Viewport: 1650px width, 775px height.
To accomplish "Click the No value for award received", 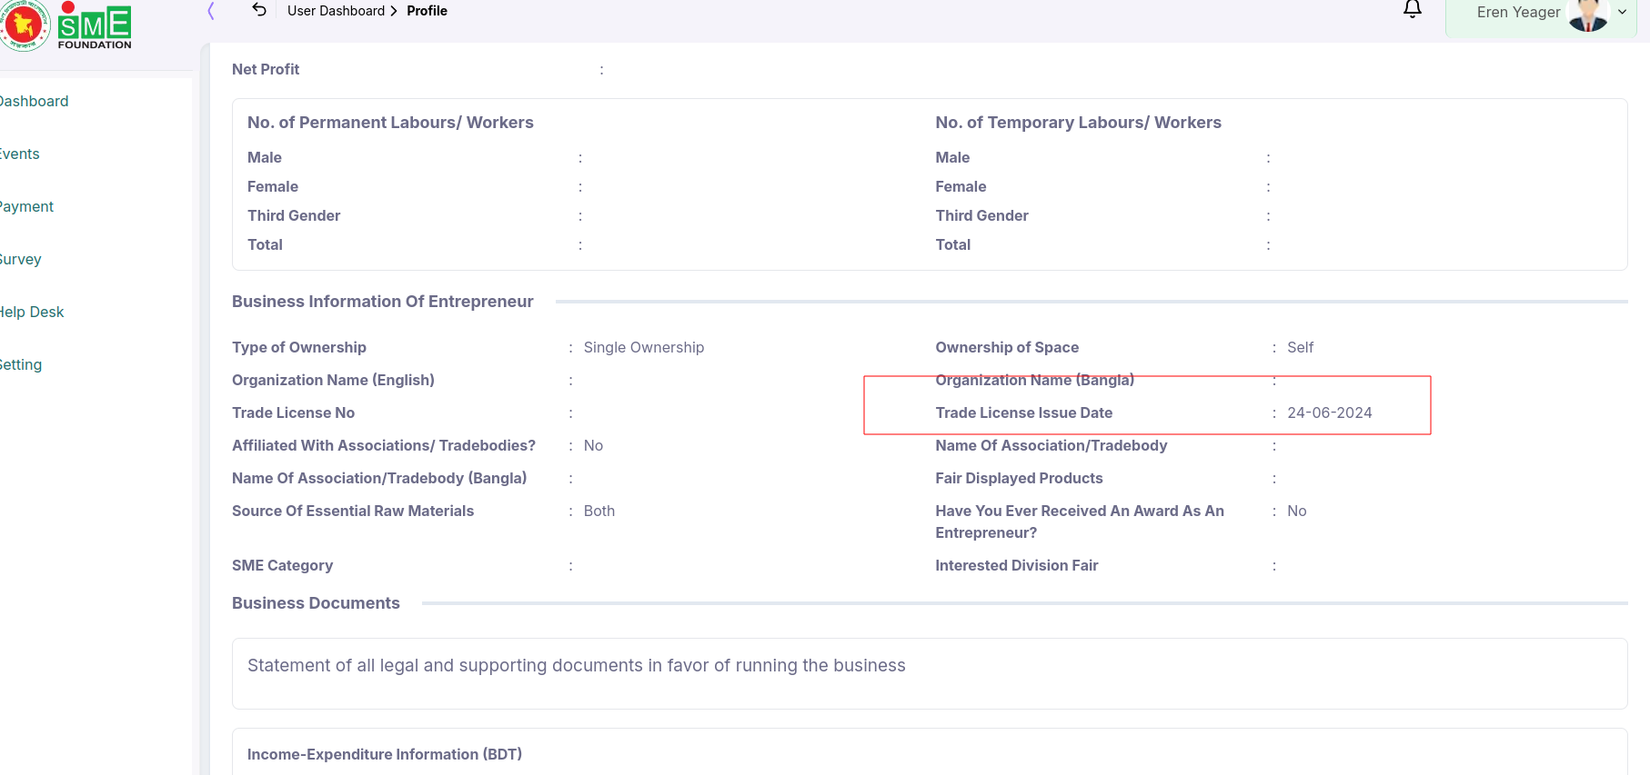I will coord(1296,511).
